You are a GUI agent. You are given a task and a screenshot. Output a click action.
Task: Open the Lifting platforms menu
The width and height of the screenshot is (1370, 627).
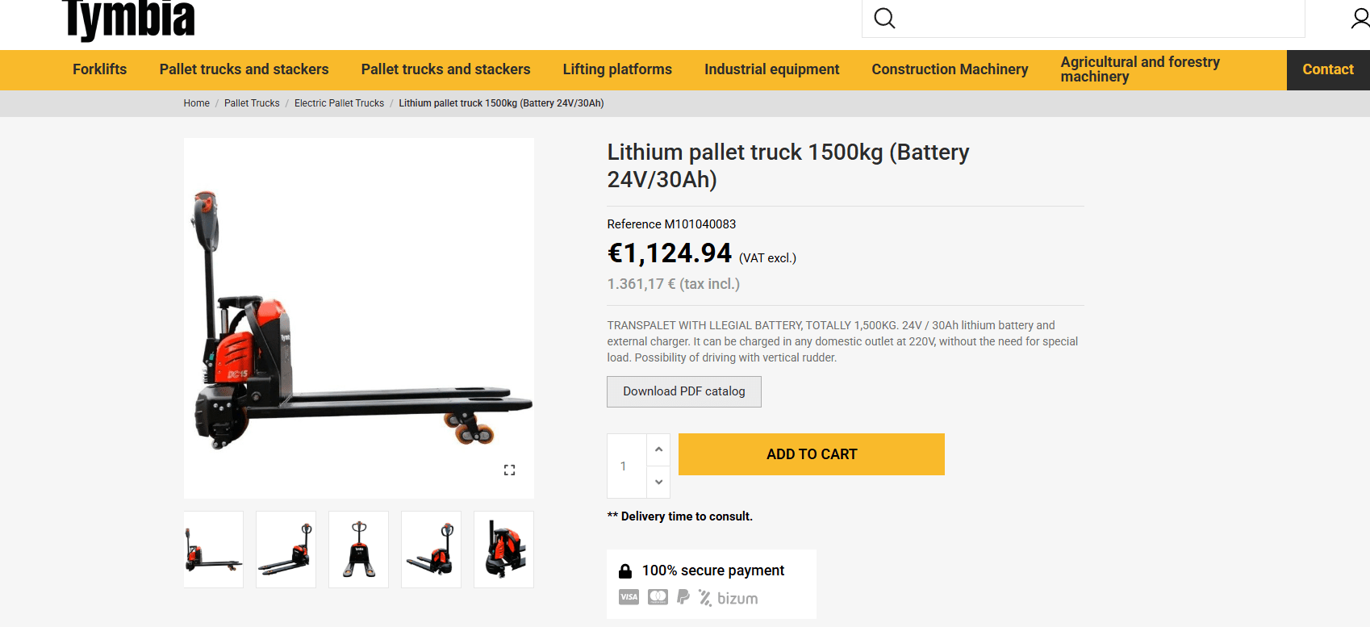617,69
